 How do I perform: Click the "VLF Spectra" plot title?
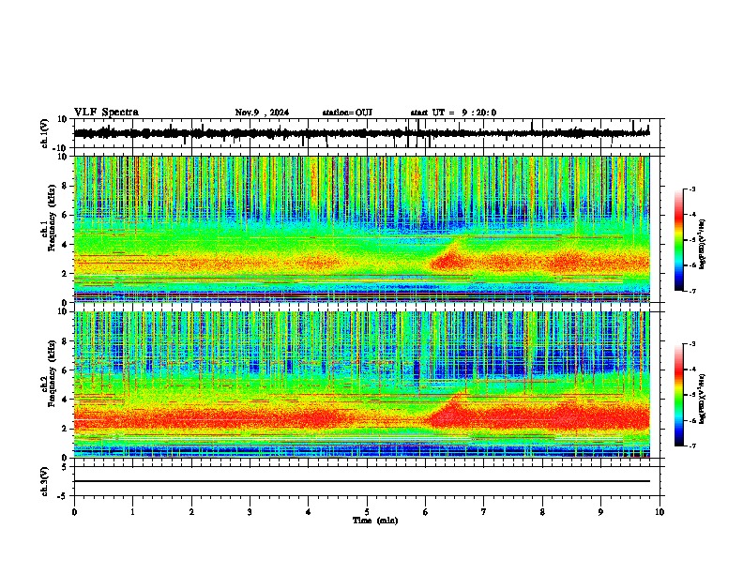point(106,113)
